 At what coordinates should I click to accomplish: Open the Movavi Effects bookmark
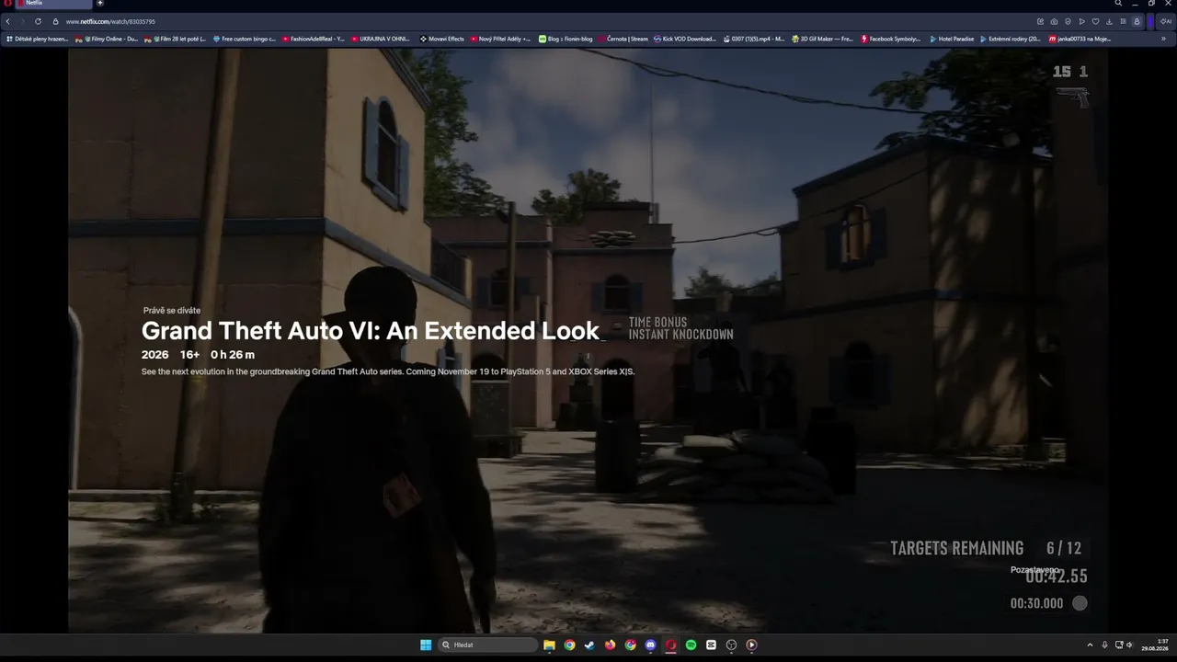(442, 39)
